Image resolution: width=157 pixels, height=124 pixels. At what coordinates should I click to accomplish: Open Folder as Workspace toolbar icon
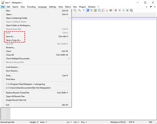click(107, 11)
